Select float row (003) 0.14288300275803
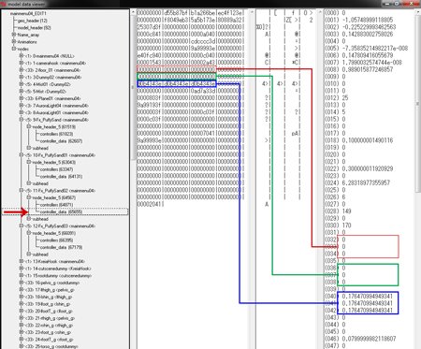Viewport: 421px width, 349px height. [x=359, y=34]
